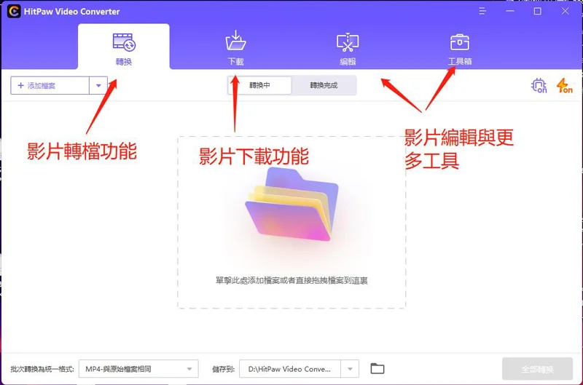Viewport: 583px width, 385px height.
Task: Expand the 儲存到 save path dropdown
Action: [x=351, y=369]
